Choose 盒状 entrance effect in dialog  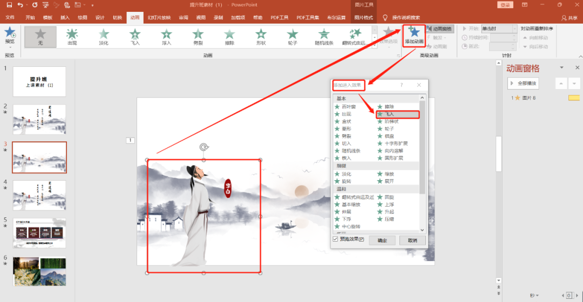[343, 121]
